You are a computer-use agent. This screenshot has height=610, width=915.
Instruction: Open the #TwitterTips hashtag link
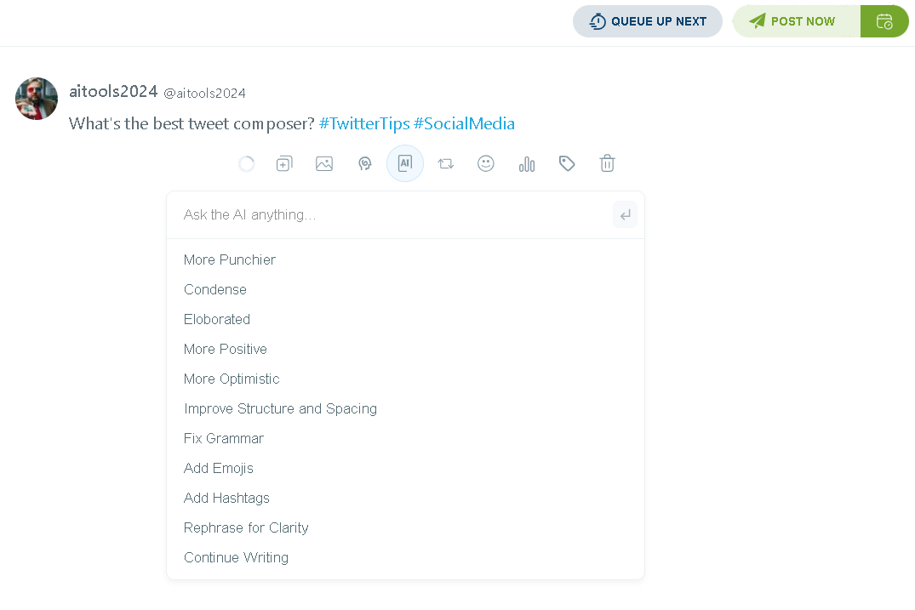[x=364, y=123]
